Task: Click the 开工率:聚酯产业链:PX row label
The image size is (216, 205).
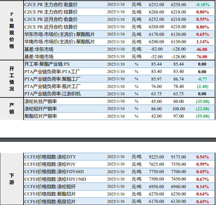Action: pyautogui.click(x=47, y=64)
